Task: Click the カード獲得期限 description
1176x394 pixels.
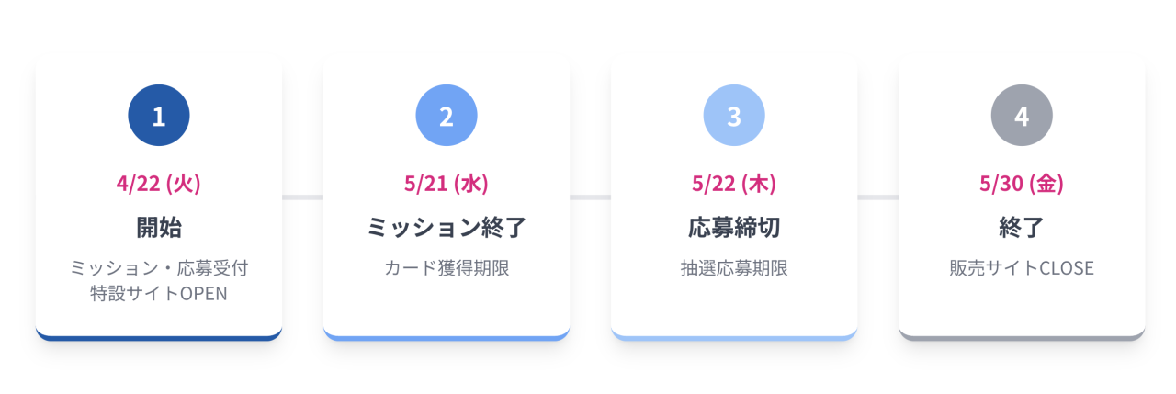Action: click(x=447, y=268)
